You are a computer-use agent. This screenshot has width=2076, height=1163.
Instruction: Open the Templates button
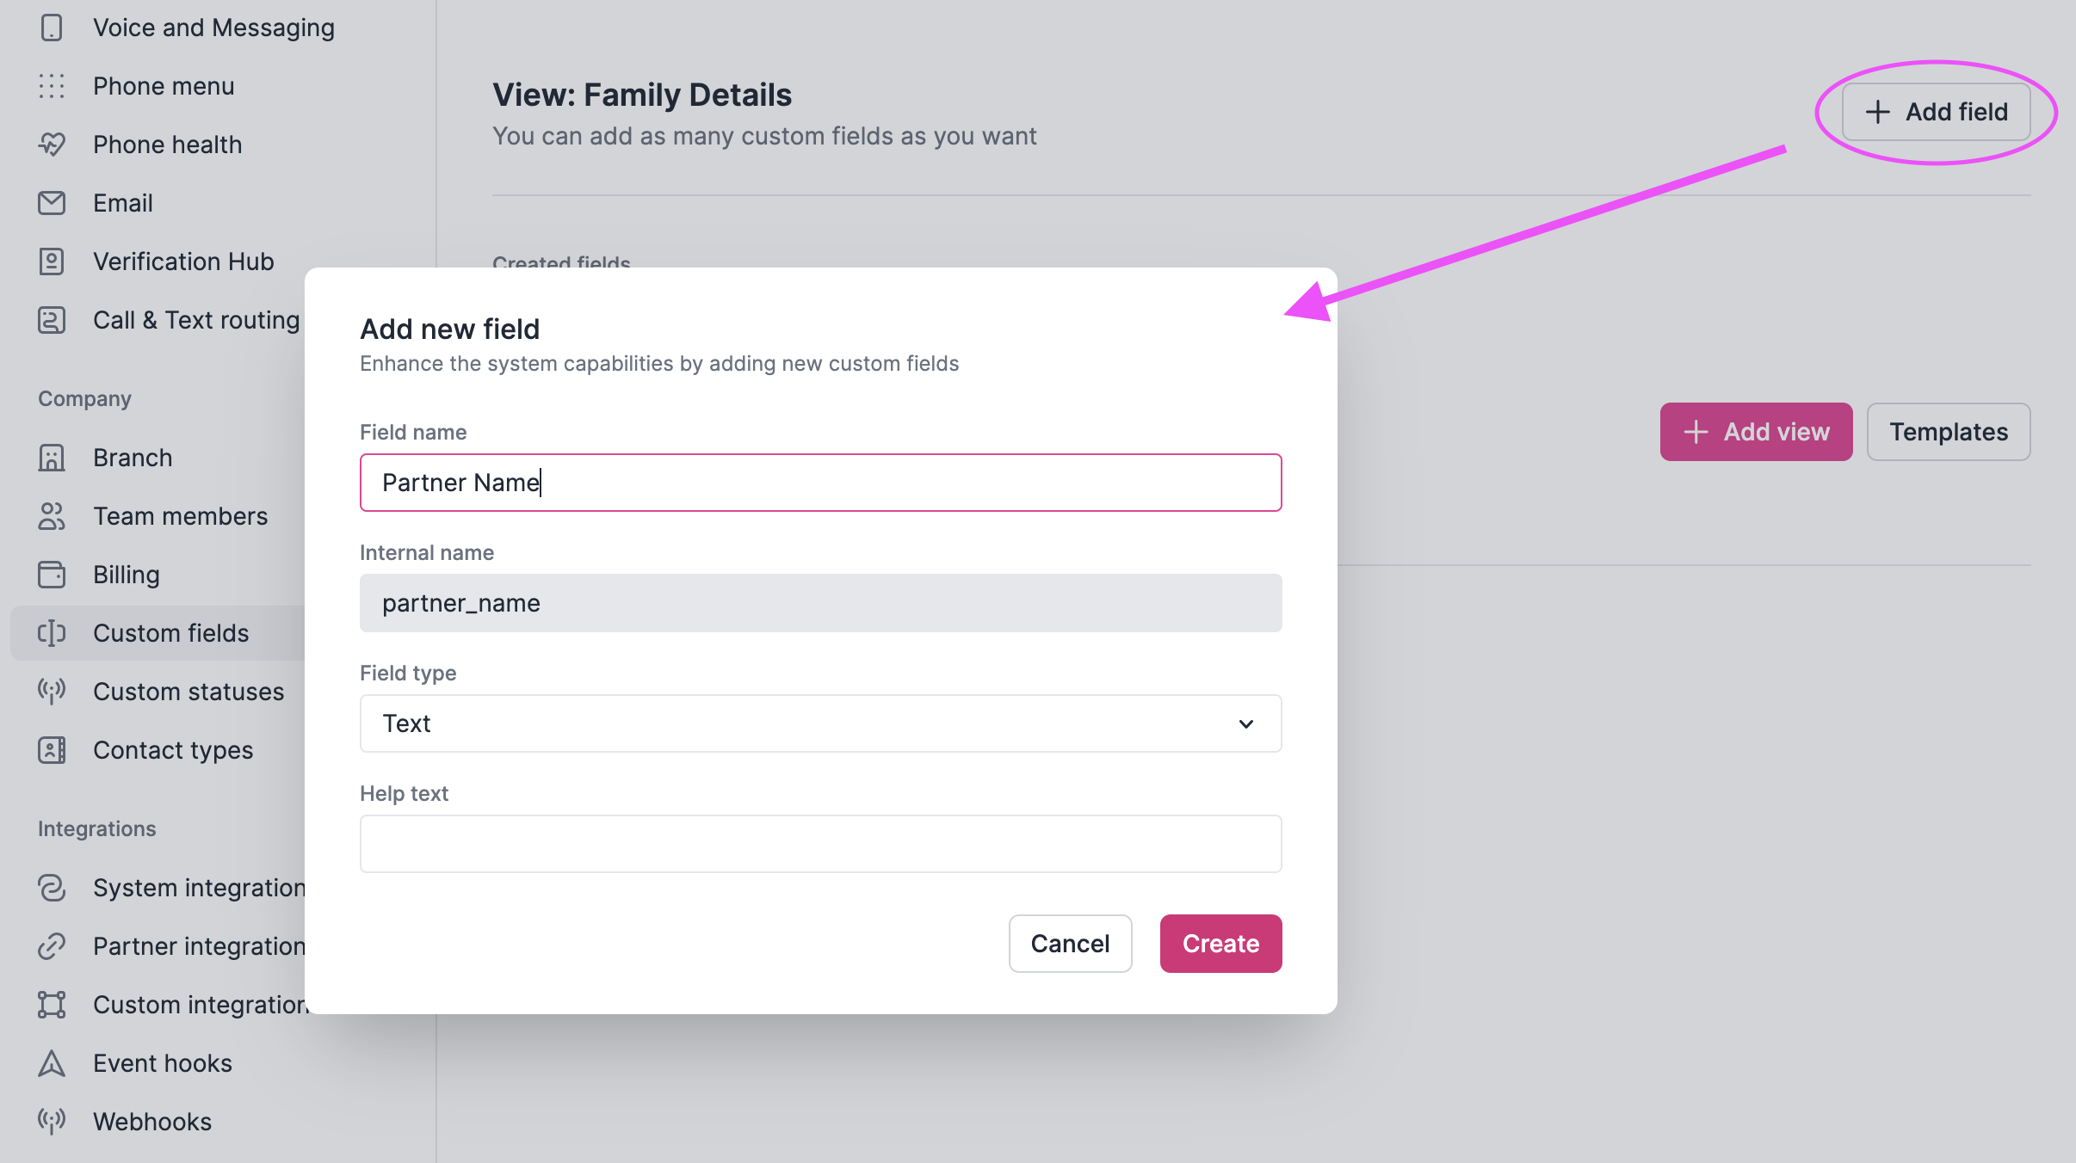click(1948, 432)
